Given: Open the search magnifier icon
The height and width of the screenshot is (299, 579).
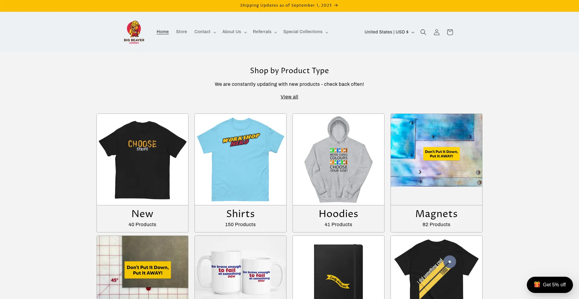Looking at the screenshot, I should pyautogui.click(x=423, y=32).
